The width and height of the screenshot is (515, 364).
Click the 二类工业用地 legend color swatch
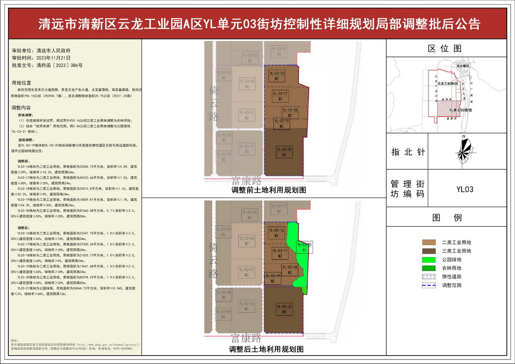tap(429, 242)
